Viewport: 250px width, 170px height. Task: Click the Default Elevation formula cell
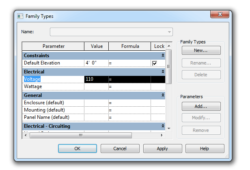pos(129,63)
